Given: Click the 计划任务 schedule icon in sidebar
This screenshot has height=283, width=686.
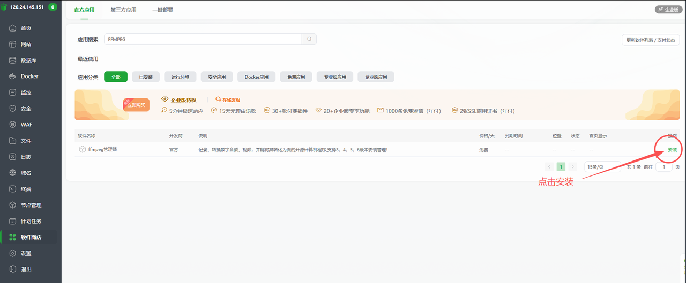Looking at the screenshot, I should pos(12,221).
